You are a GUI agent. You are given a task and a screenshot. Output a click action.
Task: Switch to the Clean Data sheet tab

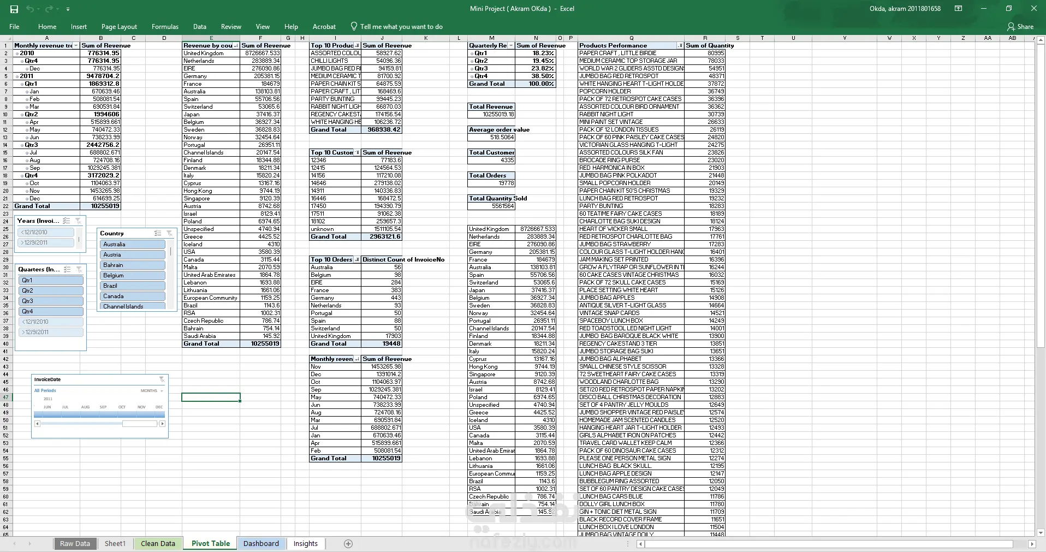[x=158, y=543]
